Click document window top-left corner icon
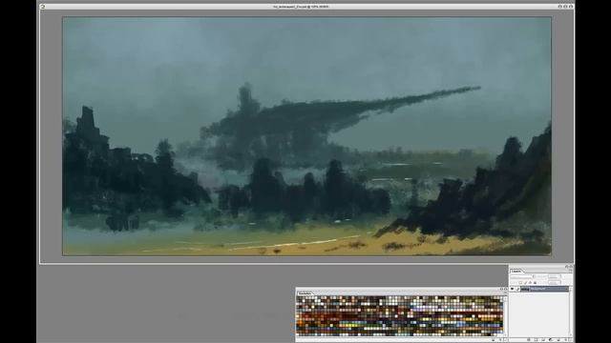Viewport: 611px width, 343px height. (42, 7)
